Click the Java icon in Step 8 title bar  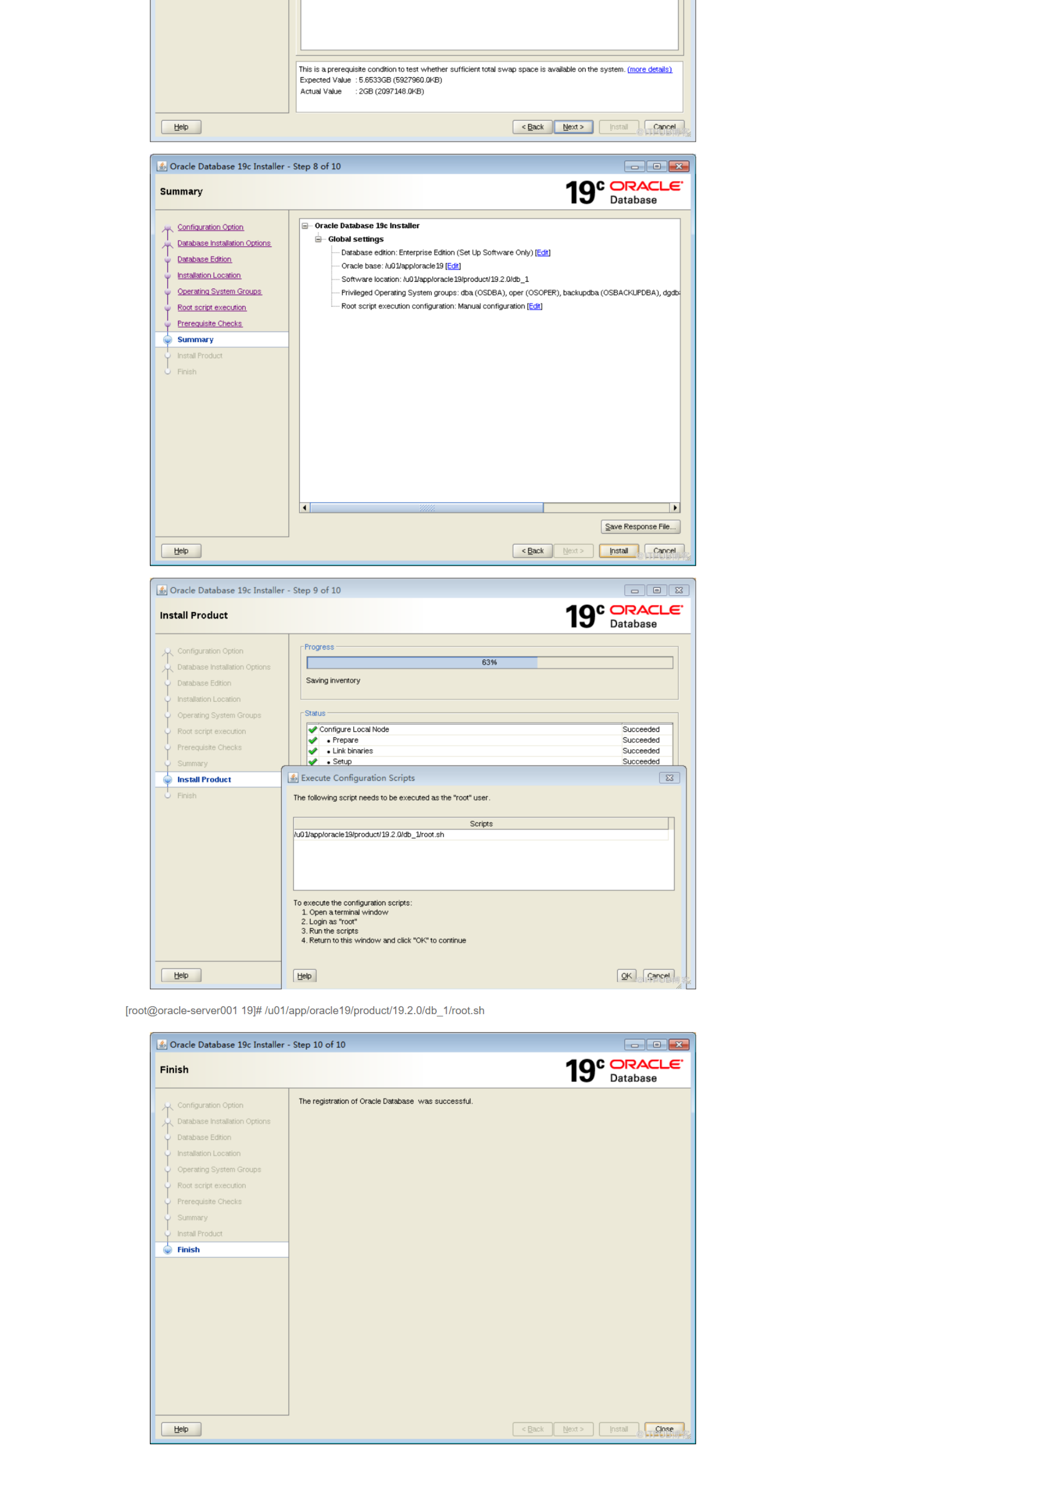(x=162, y=166)
